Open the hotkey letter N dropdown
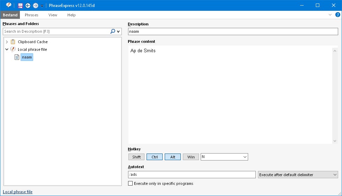Image resolution: width=342 pixels, height=196 pixels. [245, 157]
